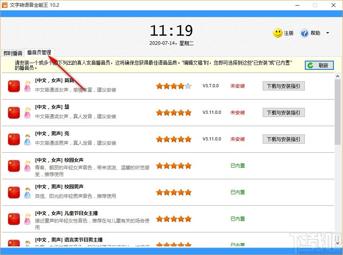Click the 注册 text link
Screen dimensions: 343x255
[289, 33]
